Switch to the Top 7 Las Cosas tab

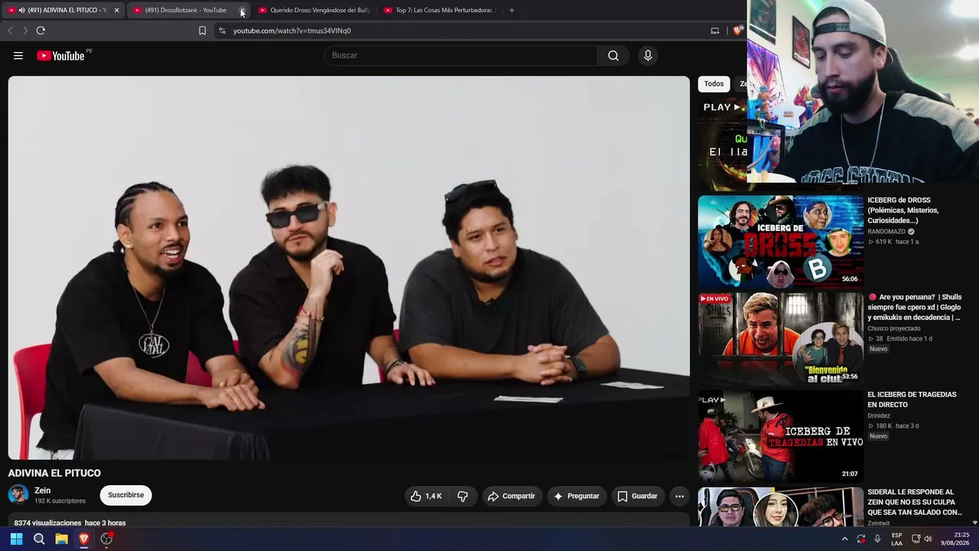coord(439,10)
